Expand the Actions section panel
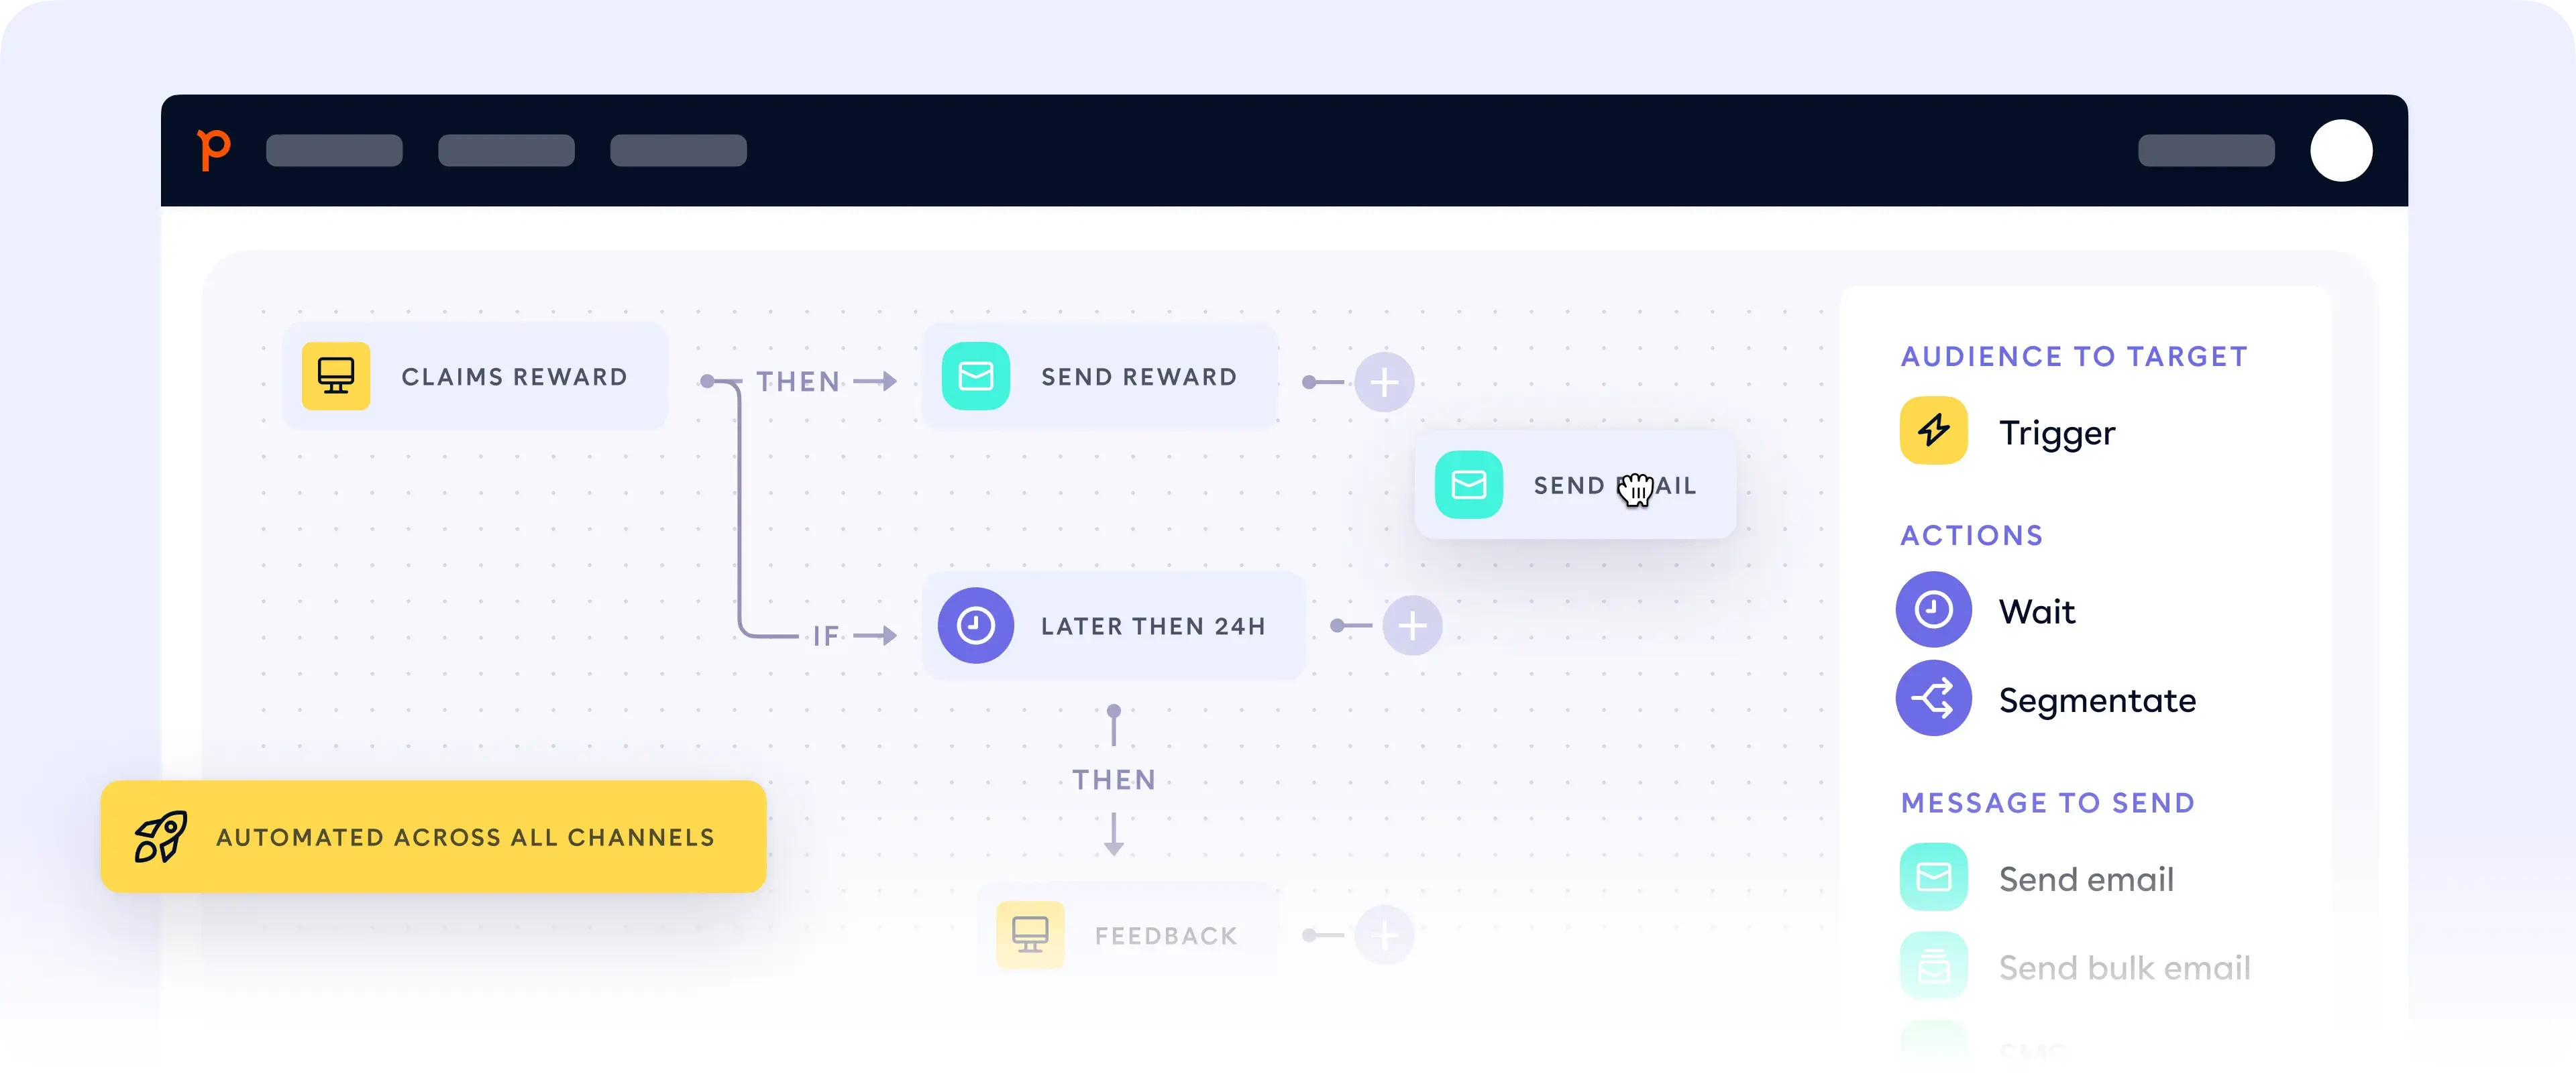The height and width of the screenshot is (1074, 2576). [1966, 536]
